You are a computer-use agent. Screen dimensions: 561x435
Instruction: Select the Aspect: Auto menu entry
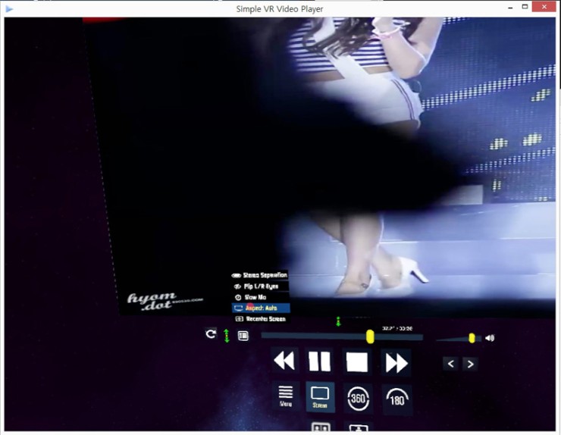[x=260, y=308]
